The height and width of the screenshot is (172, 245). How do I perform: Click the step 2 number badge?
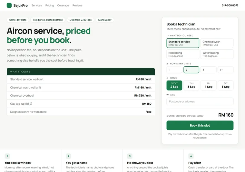point(68,156)
